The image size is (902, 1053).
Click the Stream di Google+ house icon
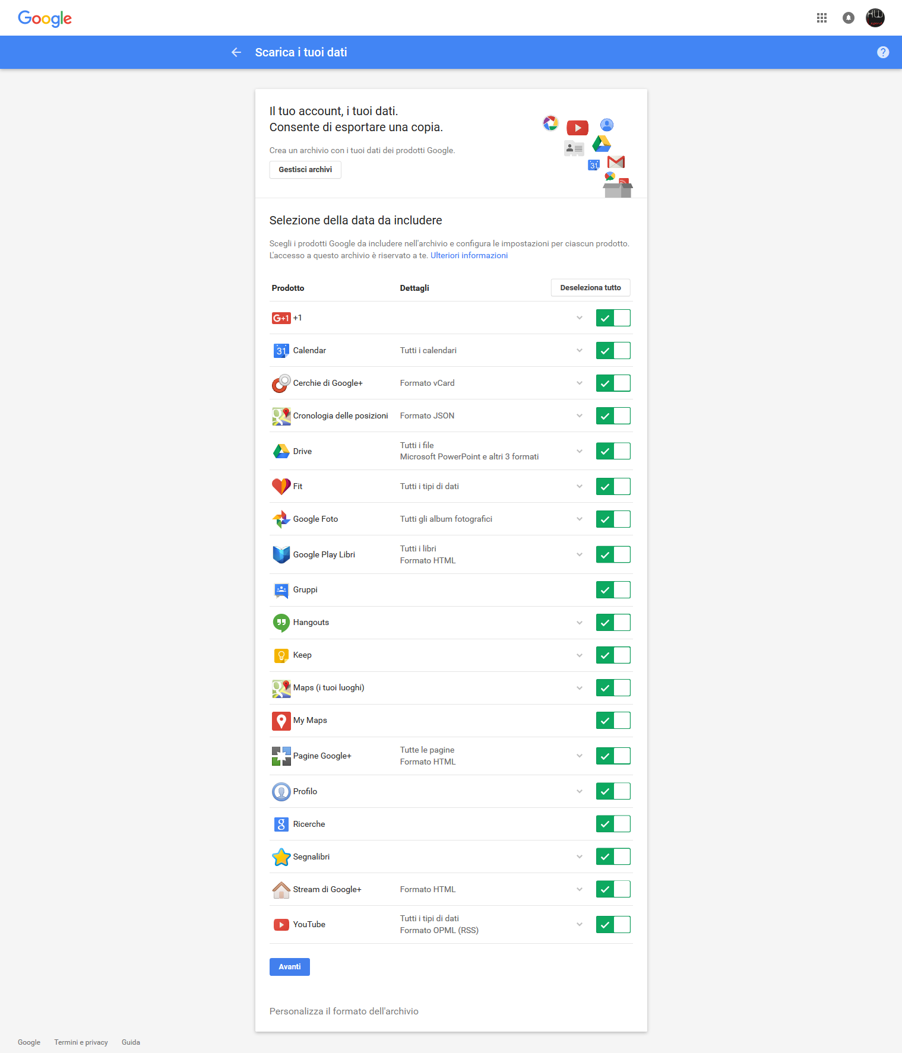click(281, 890)
